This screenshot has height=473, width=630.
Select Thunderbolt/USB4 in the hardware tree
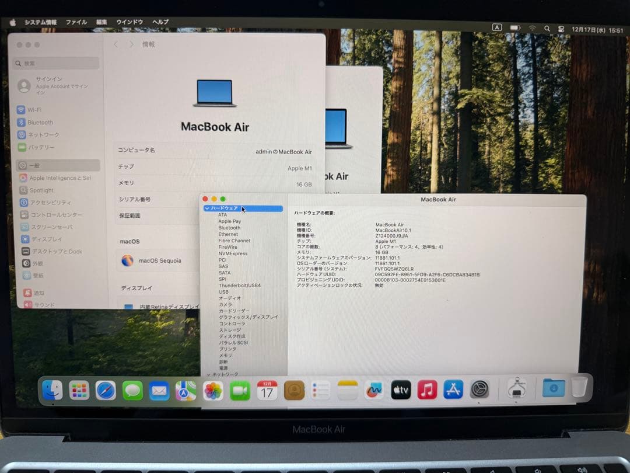point(239,286)
